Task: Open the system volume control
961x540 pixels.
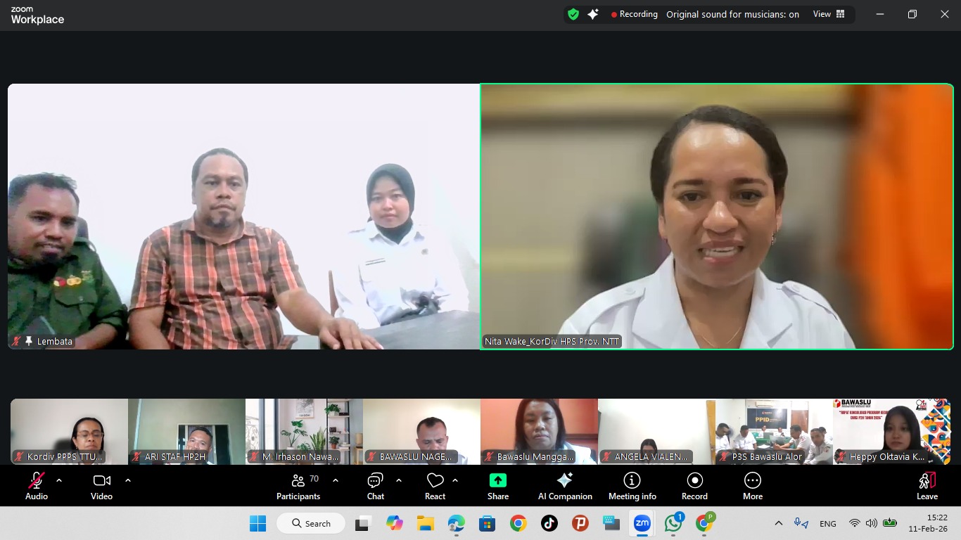Action: pyautogui.click(x=871, y=523)
